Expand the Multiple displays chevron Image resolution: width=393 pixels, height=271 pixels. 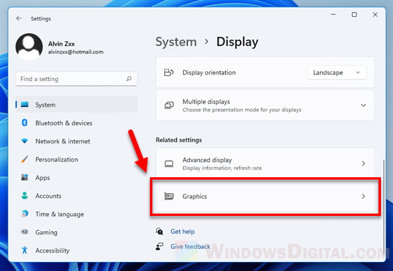[x=363, y=105]
